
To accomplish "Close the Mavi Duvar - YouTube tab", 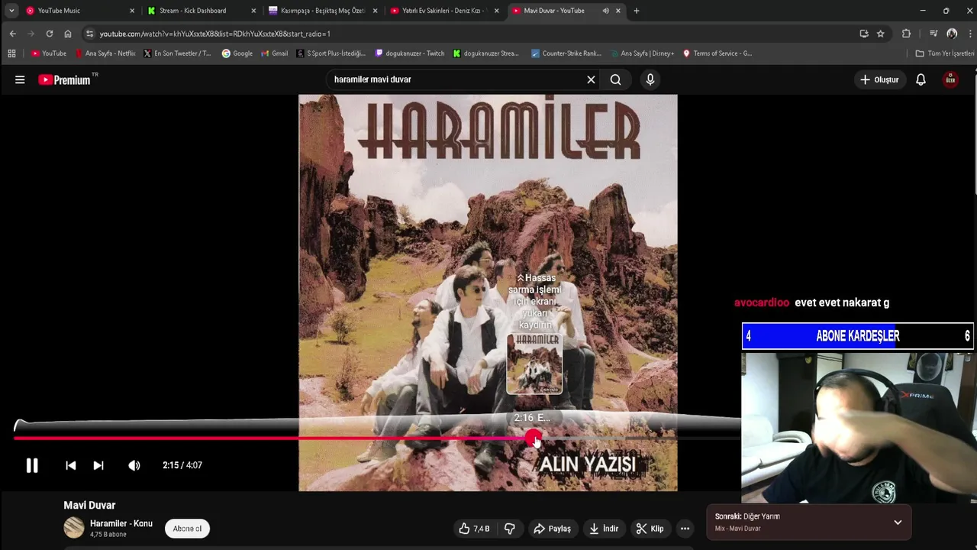I will click(x=617, y=11).
